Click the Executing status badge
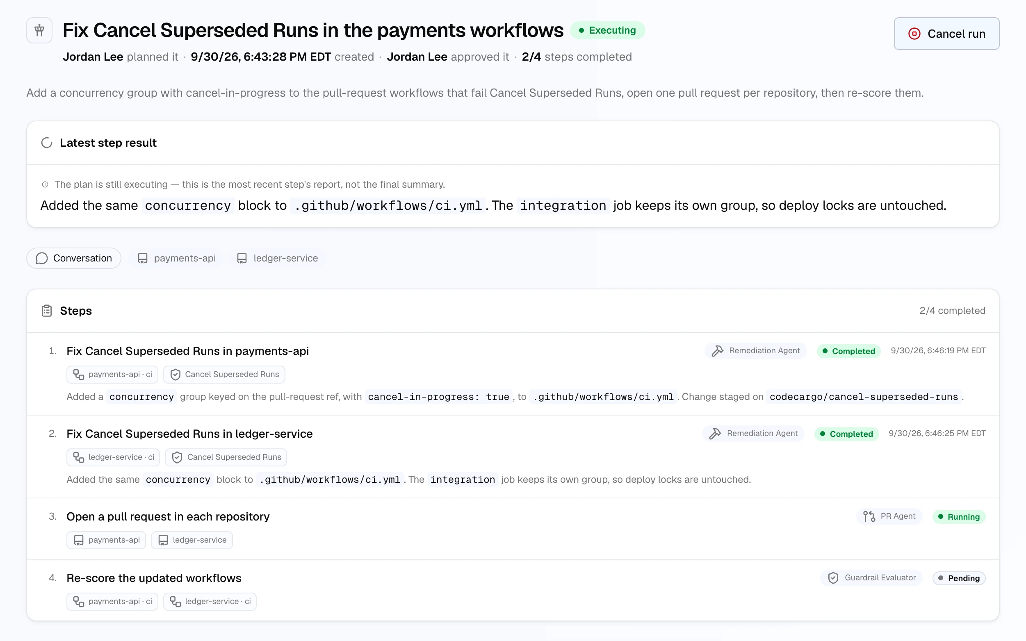The image size is (1026, 641). pyautogui.click(x=607, y=30)
